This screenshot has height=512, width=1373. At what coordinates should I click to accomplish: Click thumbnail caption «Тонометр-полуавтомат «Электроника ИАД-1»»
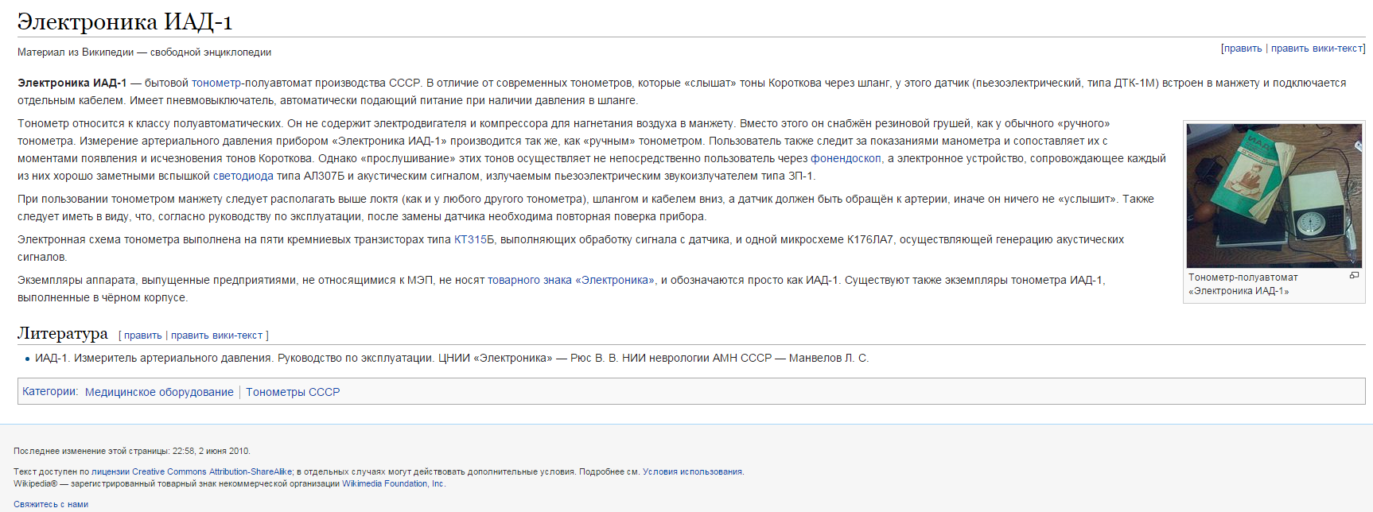[x=1243, y=284]
